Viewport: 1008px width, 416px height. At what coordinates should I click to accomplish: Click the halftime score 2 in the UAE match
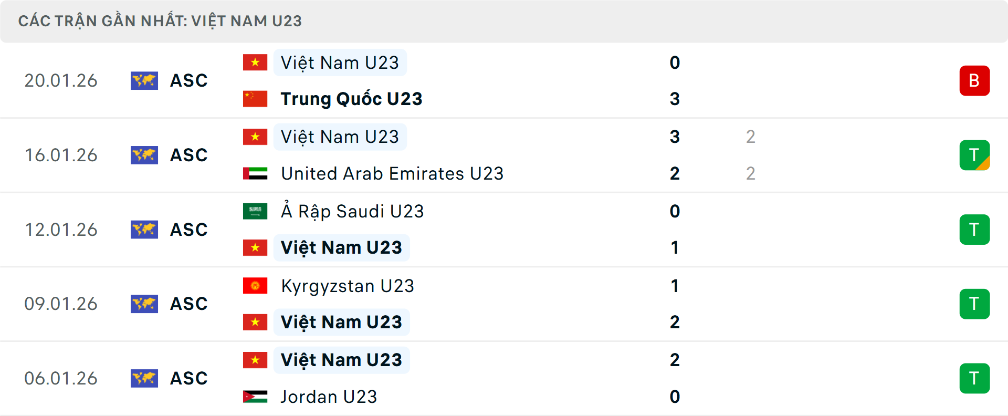tap(751, 137)
